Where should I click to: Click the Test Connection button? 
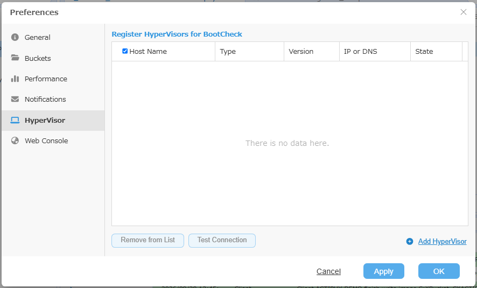[222, 240]
